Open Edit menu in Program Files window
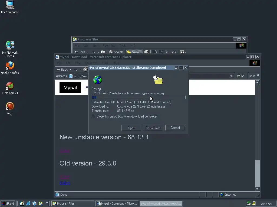 click(86, 46)
